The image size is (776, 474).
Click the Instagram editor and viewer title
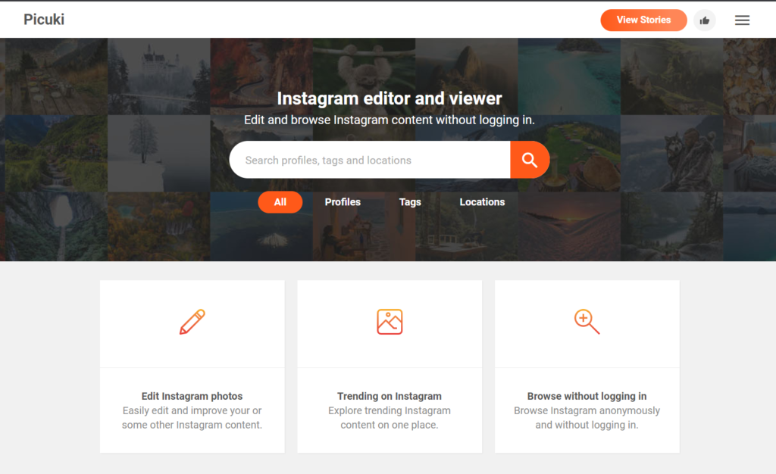[390, 98]
